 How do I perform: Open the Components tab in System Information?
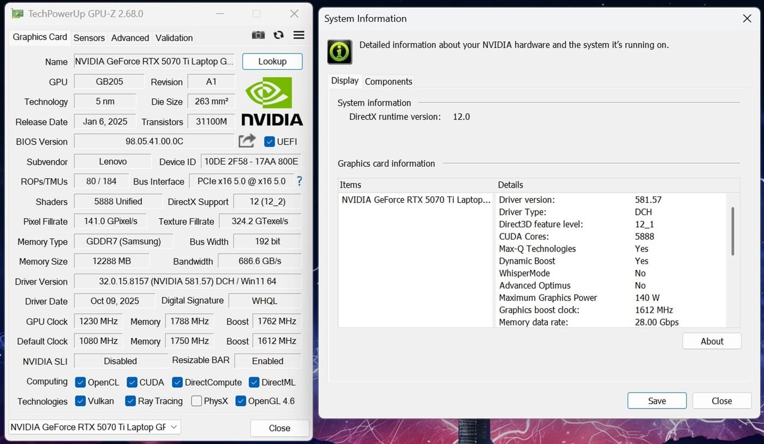388,81
